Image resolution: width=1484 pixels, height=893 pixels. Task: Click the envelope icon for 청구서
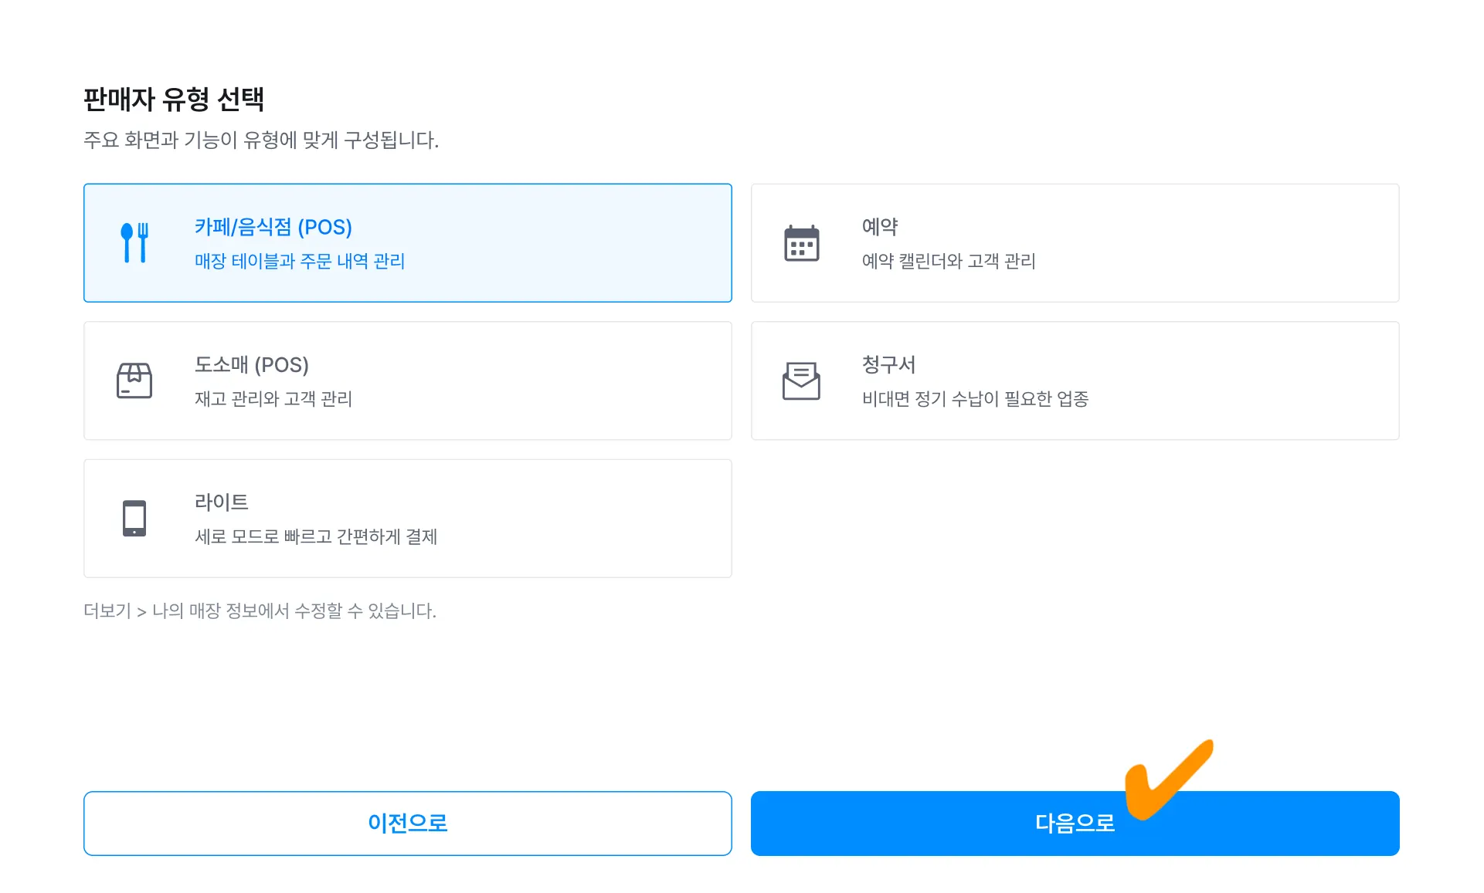coord(801,381)
